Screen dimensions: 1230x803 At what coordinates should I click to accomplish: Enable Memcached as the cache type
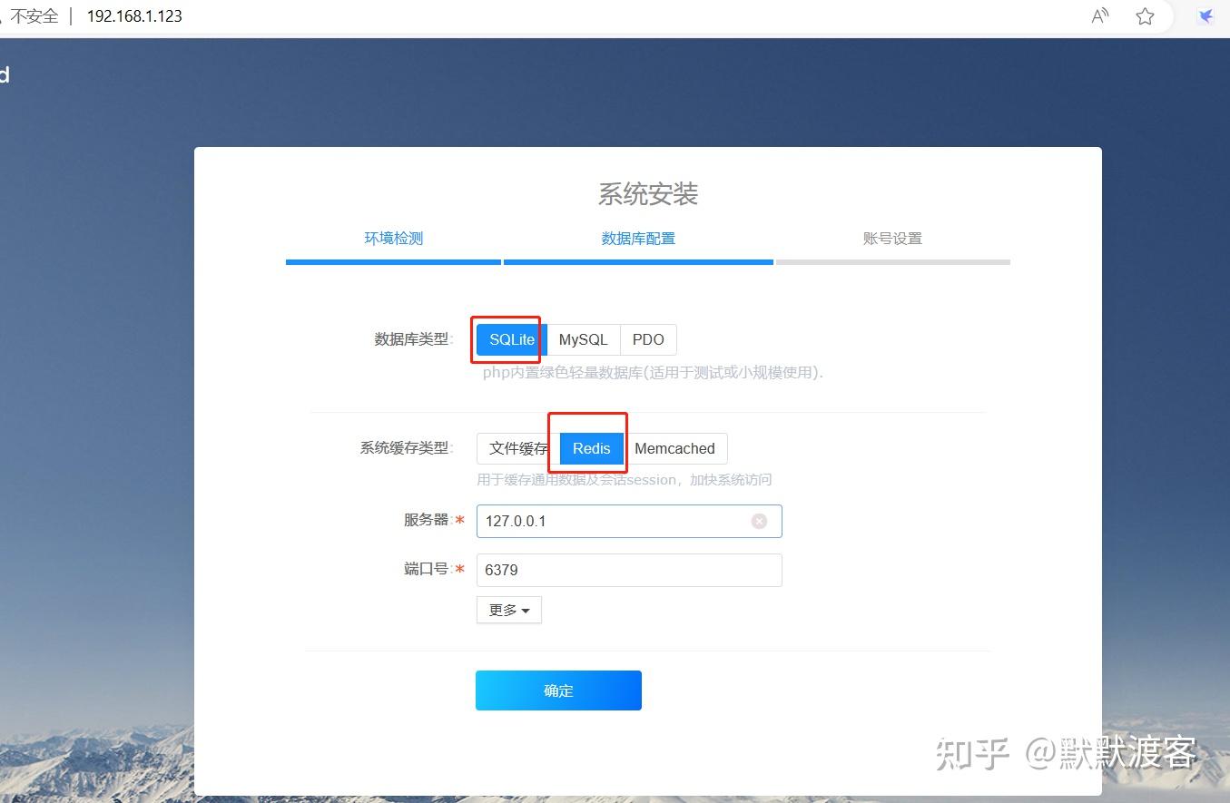[x=675, y=447]
